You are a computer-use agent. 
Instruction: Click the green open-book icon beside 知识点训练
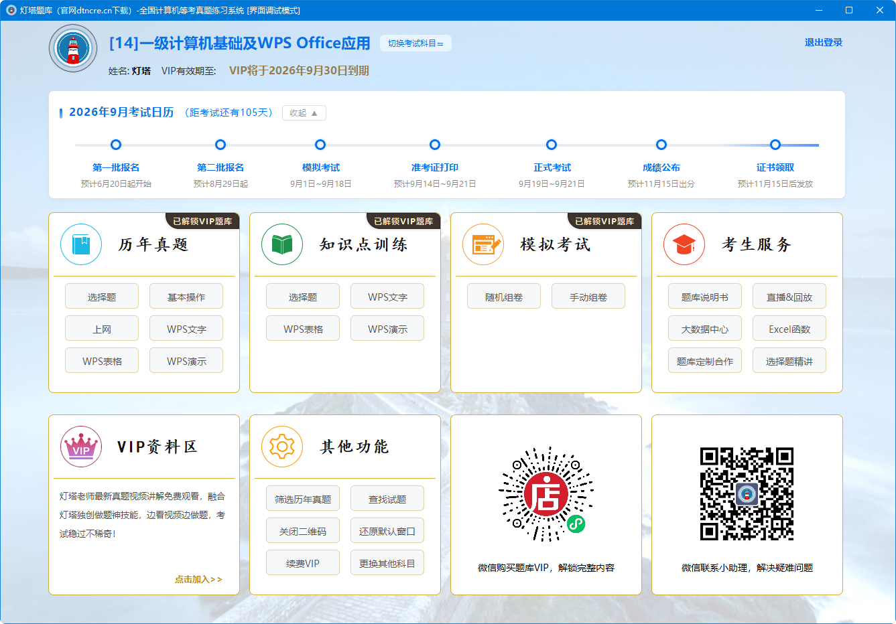click(282, 244)
